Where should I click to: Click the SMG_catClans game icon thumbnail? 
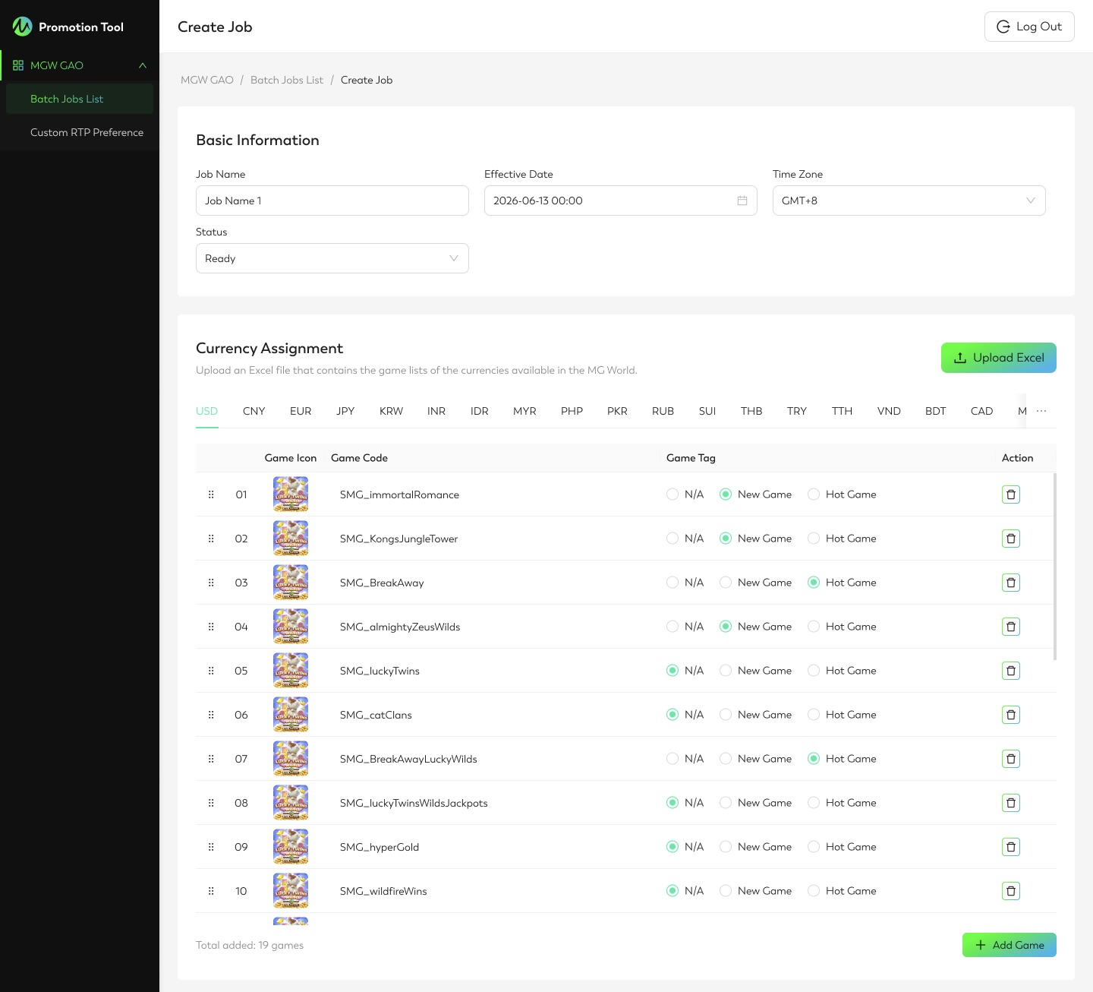click(x=291, y=715)
